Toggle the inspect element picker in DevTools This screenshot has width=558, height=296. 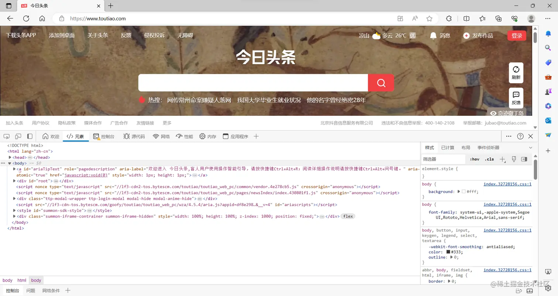pos(7,136)
